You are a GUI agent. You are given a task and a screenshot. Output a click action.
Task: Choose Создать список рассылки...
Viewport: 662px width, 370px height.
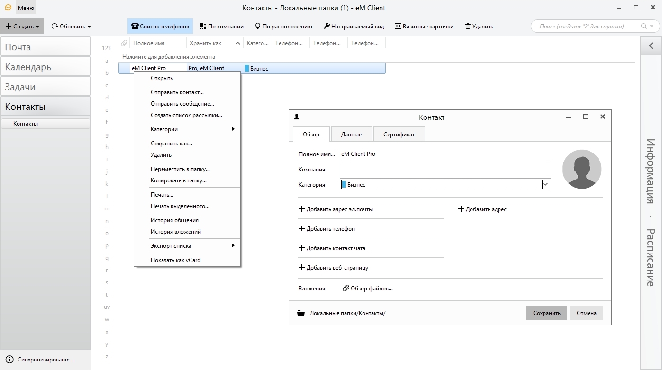[x=187, y=115]
